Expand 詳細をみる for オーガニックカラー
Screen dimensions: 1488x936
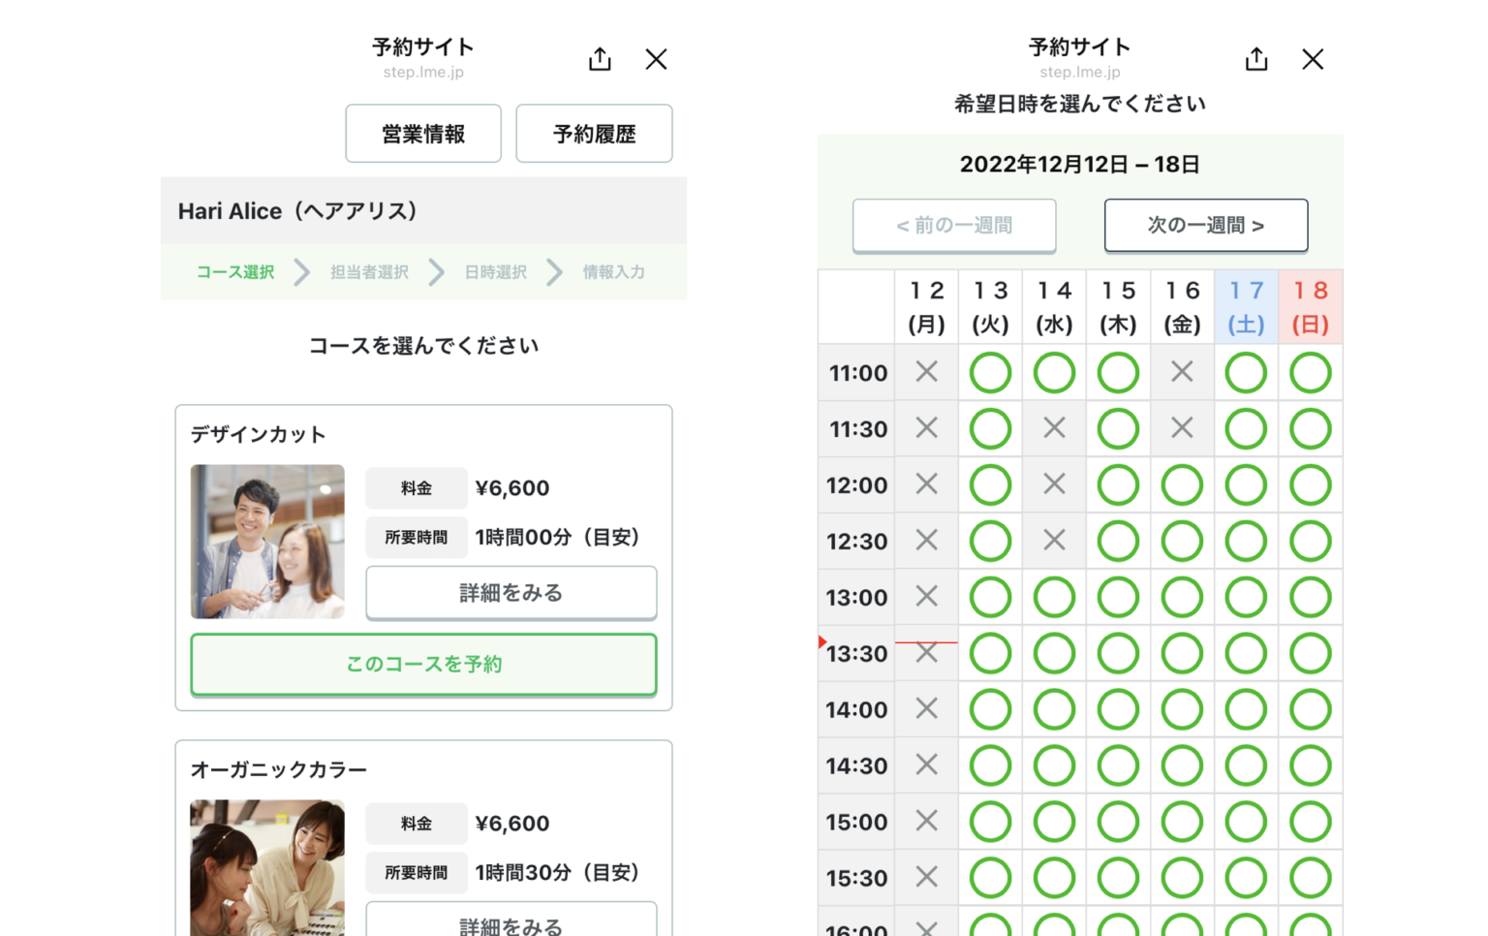(x=511, y=925)
